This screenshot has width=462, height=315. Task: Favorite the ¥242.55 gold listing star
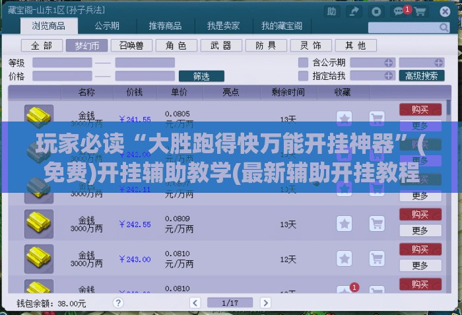(344, 224)
